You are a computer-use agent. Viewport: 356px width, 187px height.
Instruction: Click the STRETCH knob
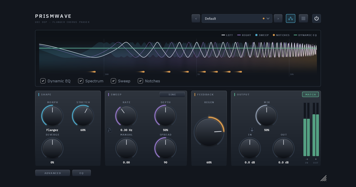click(83, 116)
